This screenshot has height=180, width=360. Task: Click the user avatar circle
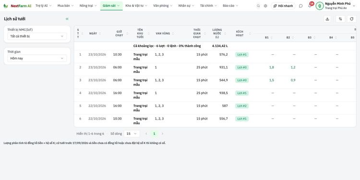click(x=320, y=6)
